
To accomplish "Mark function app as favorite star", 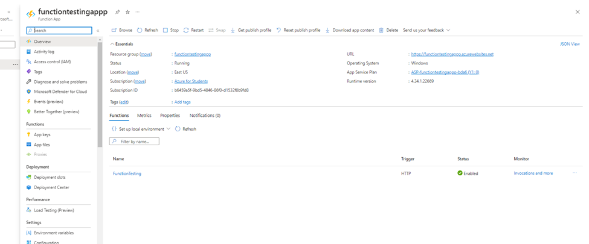I will [x=127, y=12].
